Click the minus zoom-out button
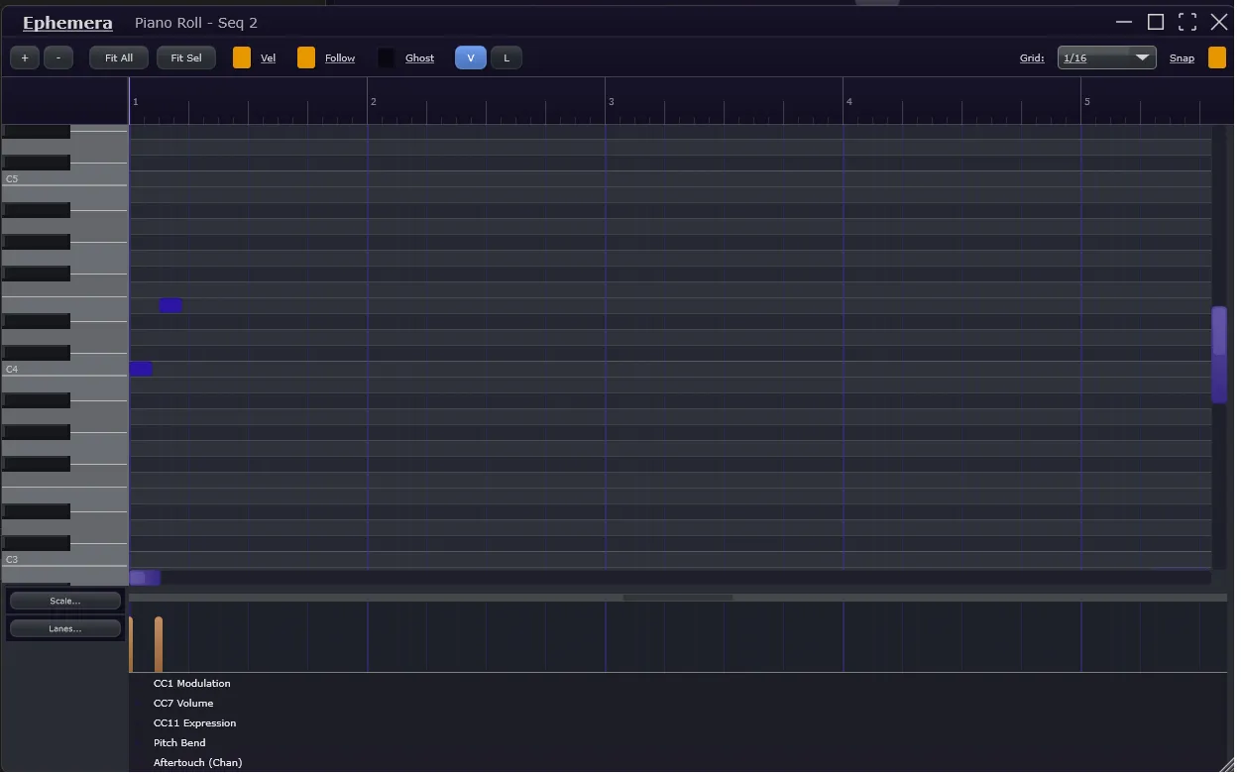 click(x=58, y=58)
